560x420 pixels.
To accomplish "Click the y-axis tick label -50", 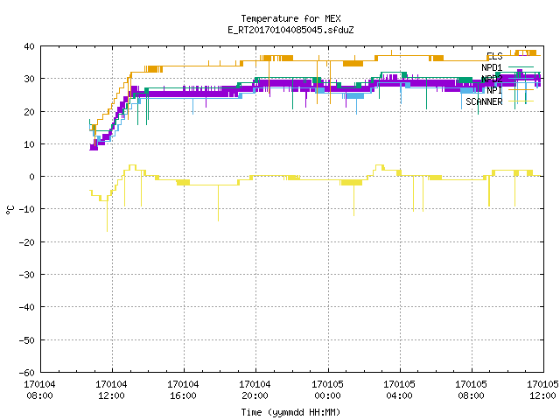I will pyautogui.click(x=27, y=340).
